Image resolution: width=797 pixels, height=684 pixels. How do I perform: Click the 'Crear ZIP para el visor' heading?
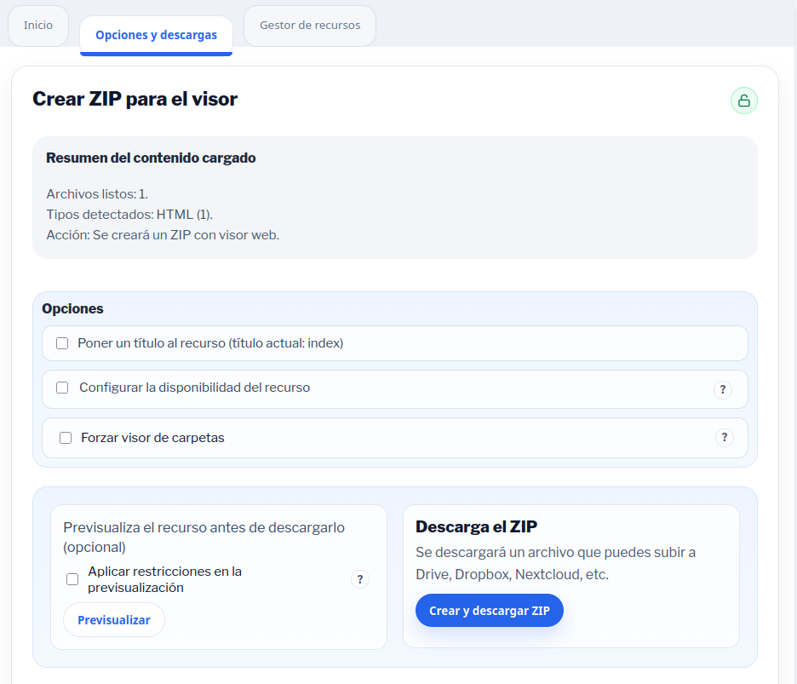tap(135, 99)
